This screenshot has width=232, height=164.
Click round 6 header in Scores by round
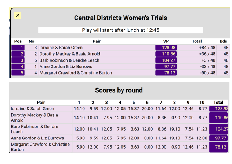147,102
